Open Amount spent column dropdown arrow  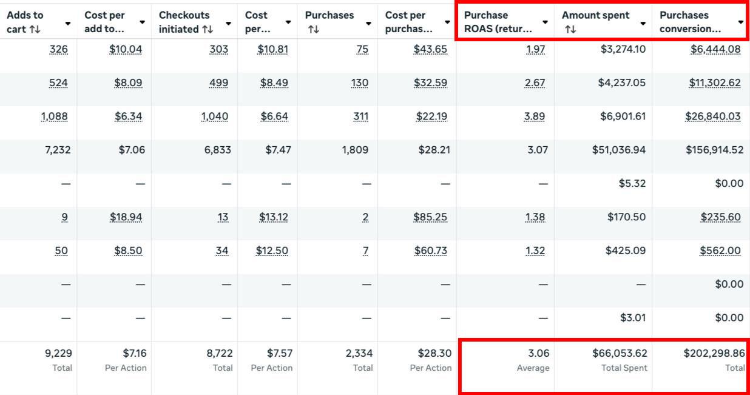pyautogui.click(x=643, y=23)
